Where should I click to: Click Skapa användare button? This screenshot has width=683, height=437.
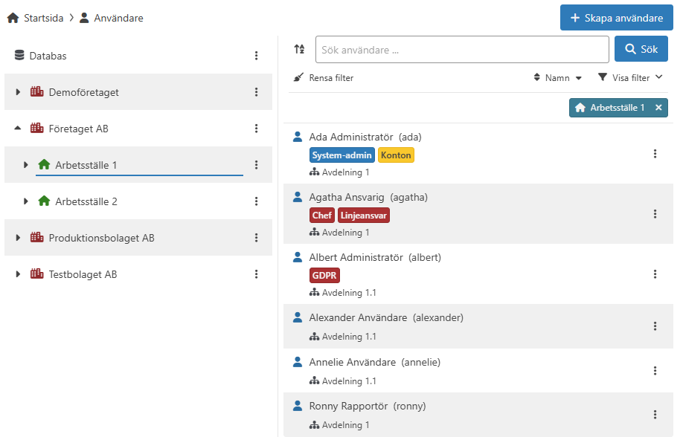pyautogui.click(x=616, y=18)
